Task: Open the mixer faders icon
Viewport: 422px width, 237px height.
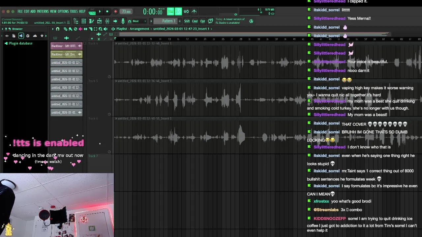Action: point(107,21)
